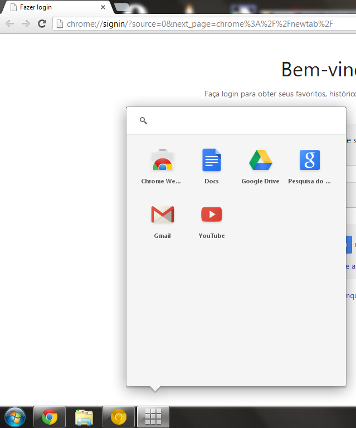Open a new browser tab
Viewport: 356px width, 428px height.
click(x=122, y=7)
